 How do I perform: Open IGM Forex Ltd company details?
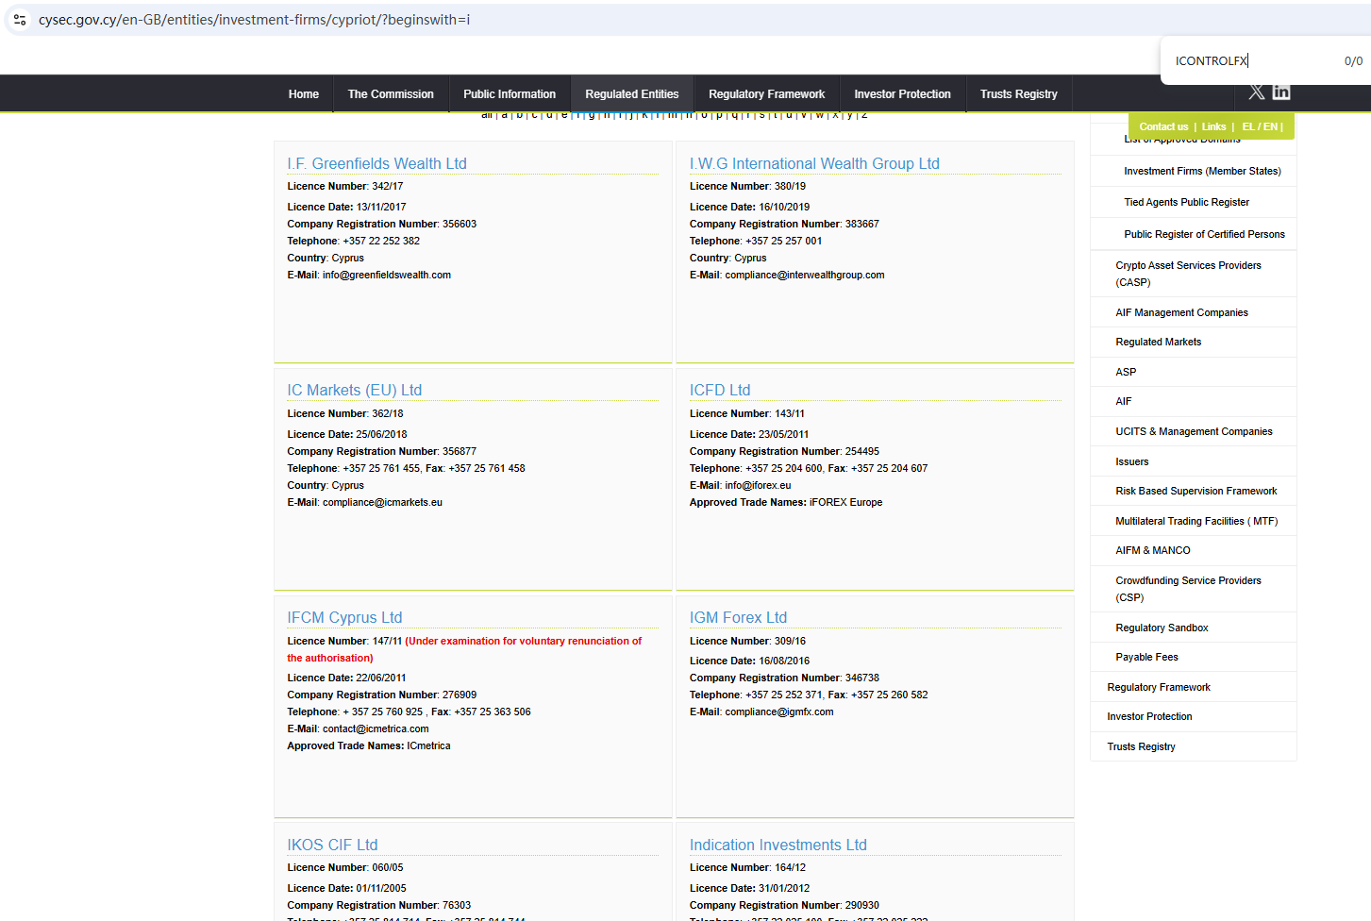737,618
